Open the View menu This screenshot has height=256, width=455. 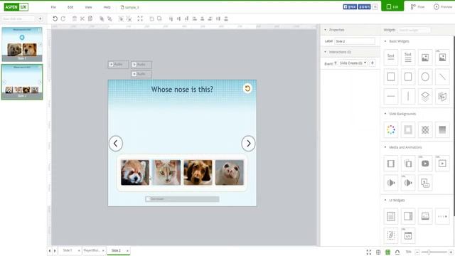(x=88, y=7)
